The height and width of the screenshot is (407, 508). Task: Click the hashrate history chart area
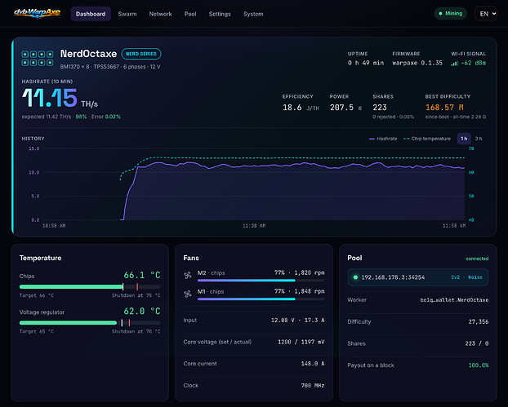253,184
